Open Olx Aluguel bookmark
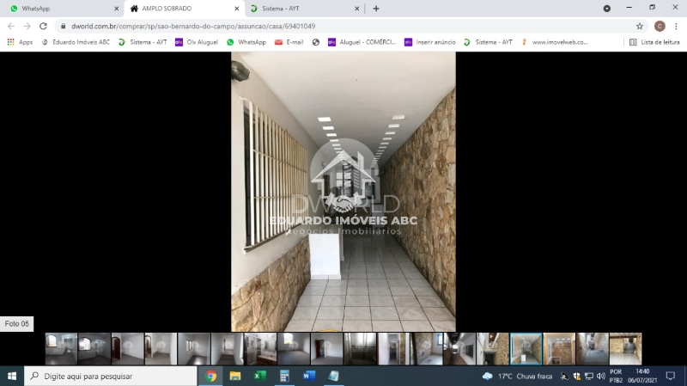Screen dimensions: 687x386 tap(197, 42)
